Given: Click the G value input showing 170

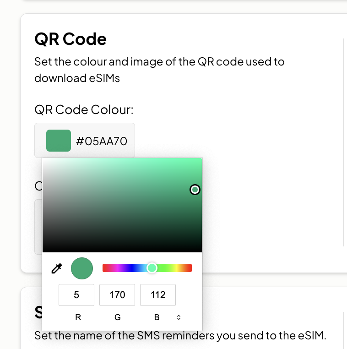Looking at the screenshot, I should [x=117, y=295].
